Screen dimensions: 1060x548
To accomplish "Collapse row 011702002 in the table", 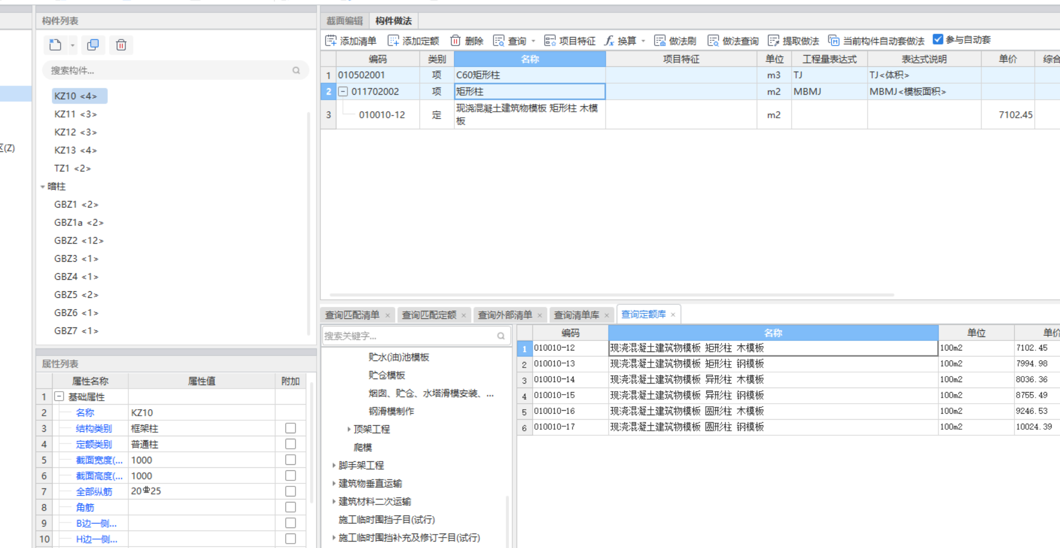I will (343, 91).
